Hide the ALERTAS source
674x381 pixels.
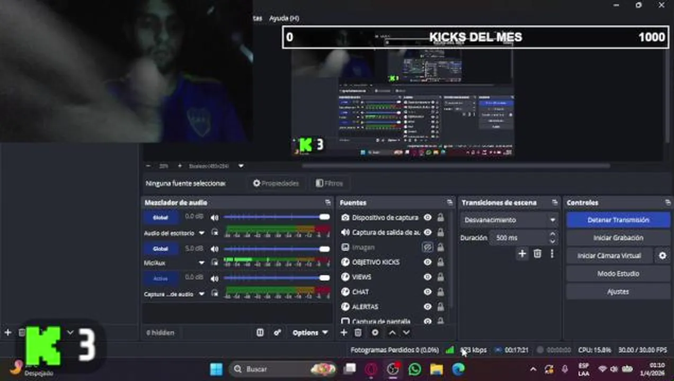pyautogui.click(x=428, y=306)
